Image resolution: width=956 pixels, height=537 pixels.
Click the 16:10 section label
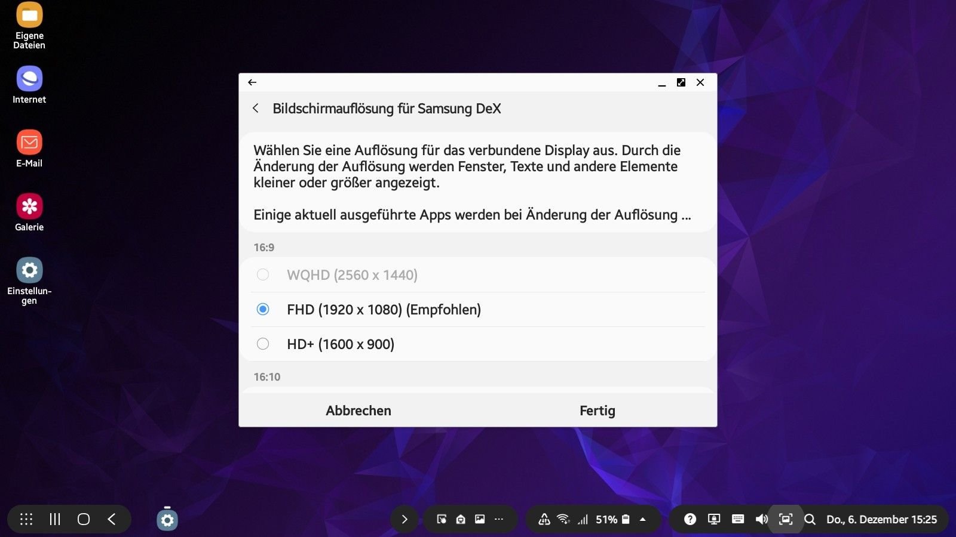click(x=267, y=376)
